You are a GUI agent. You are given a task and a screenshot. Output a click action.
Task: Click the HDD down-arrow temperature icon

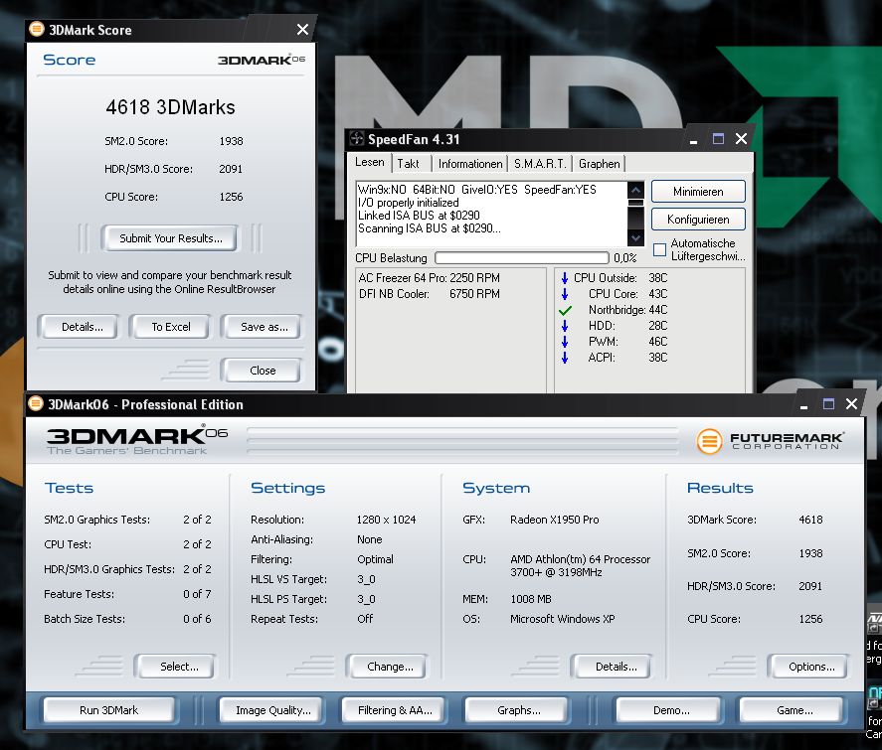pos(565,326)
